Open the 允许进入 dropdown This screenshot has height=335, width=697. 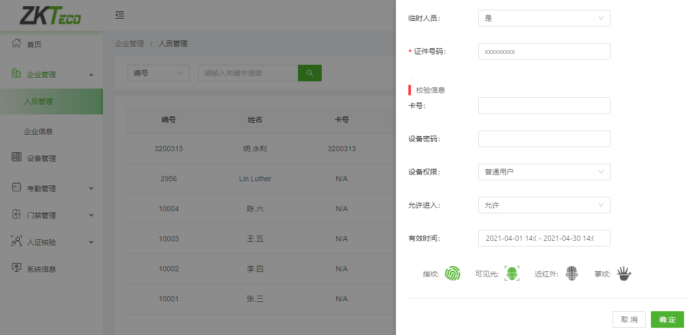(544, 205)
